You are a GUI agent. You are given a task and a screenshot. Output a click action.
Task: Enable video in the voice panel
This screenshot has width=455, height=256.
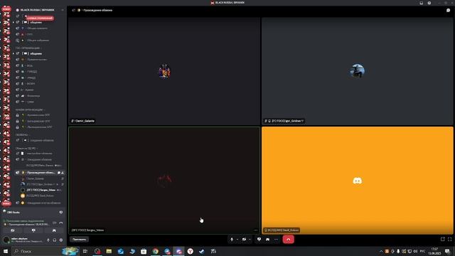[13, 230]
